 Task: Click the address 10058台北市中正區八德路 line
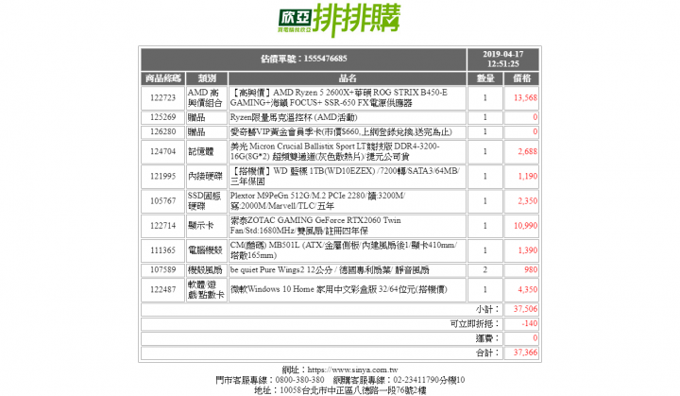(x=340, y=390)
